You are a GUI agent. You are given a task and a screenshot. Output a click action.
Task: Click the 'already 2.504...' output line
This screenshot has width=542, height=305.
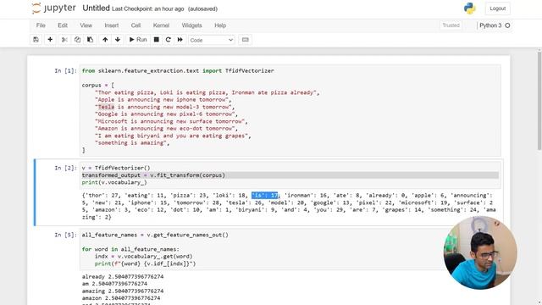123,277
